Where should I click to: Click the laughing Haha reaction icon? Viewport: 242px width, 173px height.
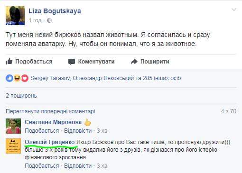tap(17, 78)
